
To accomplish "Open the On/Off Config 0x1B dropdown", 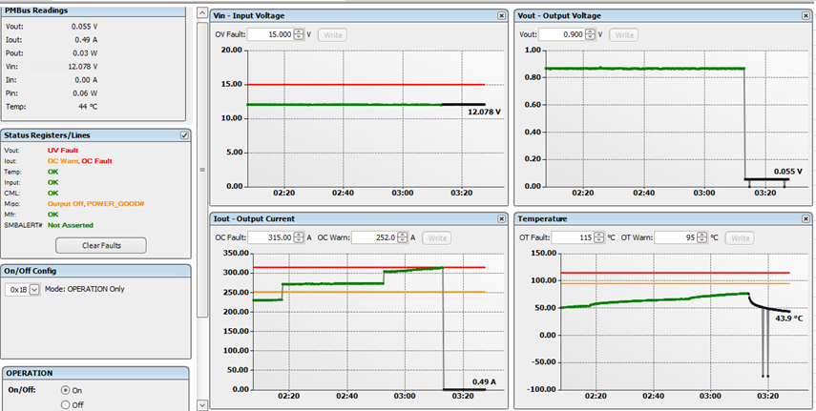I will click(34, 289).
